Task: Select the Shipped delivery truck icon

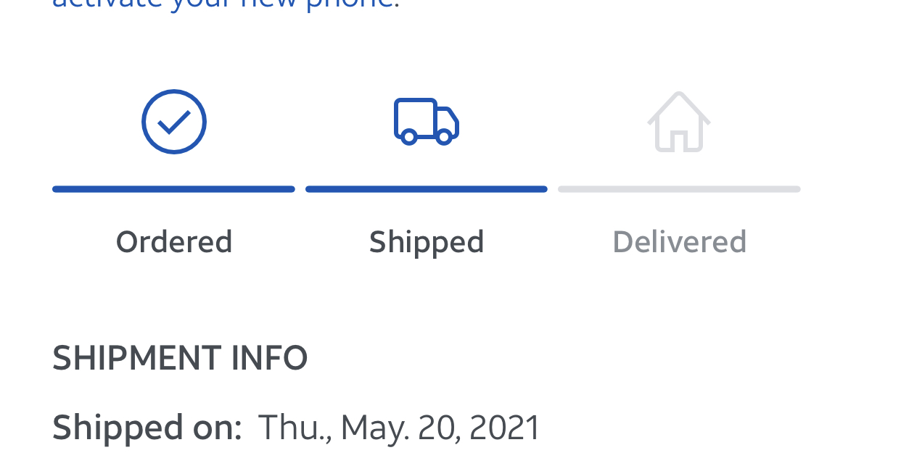Action: click(426, 121)
